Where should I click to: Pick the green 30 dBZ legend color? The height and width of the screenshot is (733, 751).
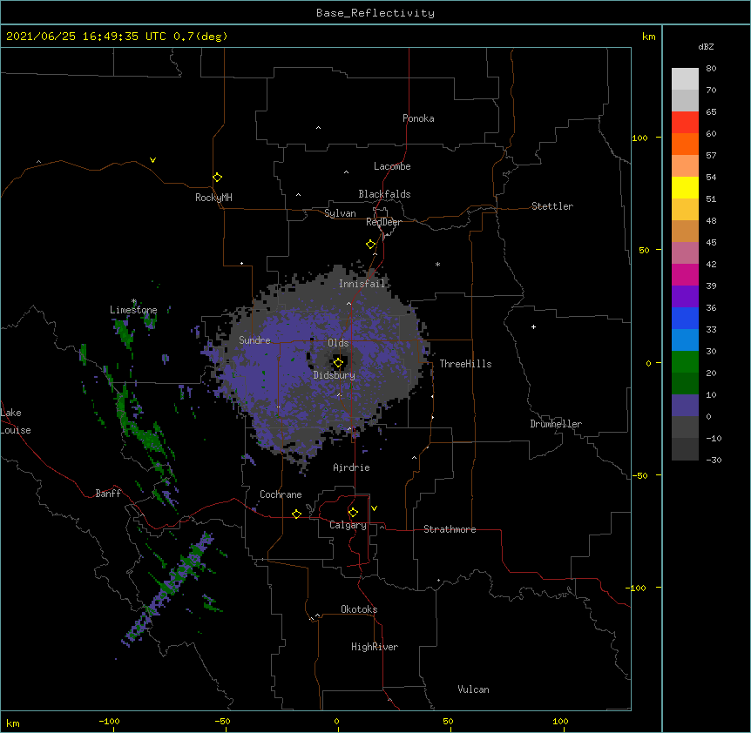tap(685, 362)
